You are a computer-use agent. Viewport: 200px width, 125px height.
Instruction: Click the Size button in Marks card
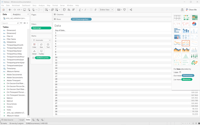click(x=41, y=45)
